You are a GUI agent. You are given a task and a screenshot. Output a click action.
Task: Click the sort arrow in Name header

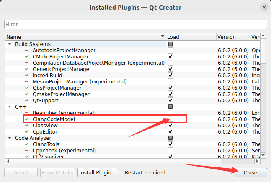tap(163, 36)
